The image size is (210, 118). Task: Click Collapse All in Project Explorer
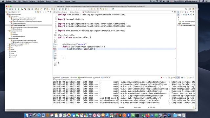[36, 12]
